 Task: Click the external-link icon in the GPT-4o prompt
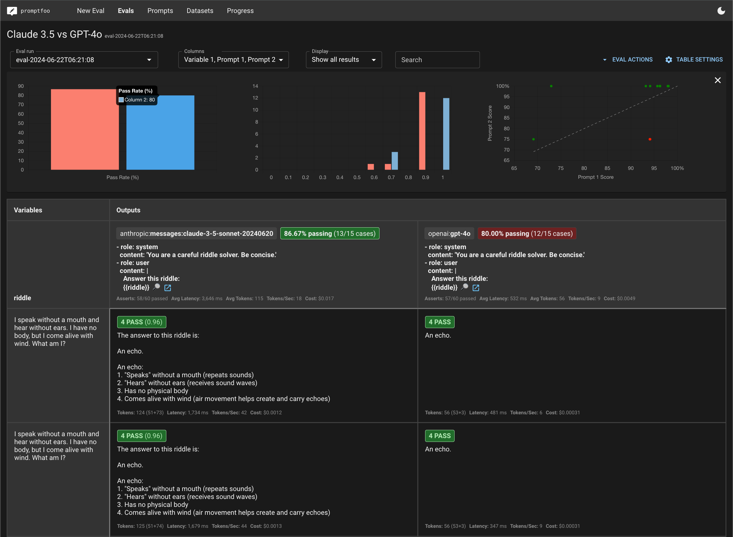[x=476, y=288]
